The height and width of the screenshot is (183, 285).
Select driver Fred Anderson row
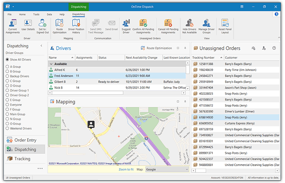point(117,75)
